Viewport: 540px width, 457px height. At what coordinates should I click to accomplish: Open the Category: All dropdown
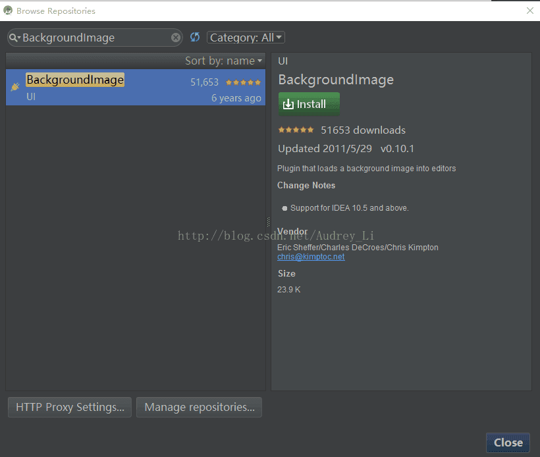tap(246, 37)
